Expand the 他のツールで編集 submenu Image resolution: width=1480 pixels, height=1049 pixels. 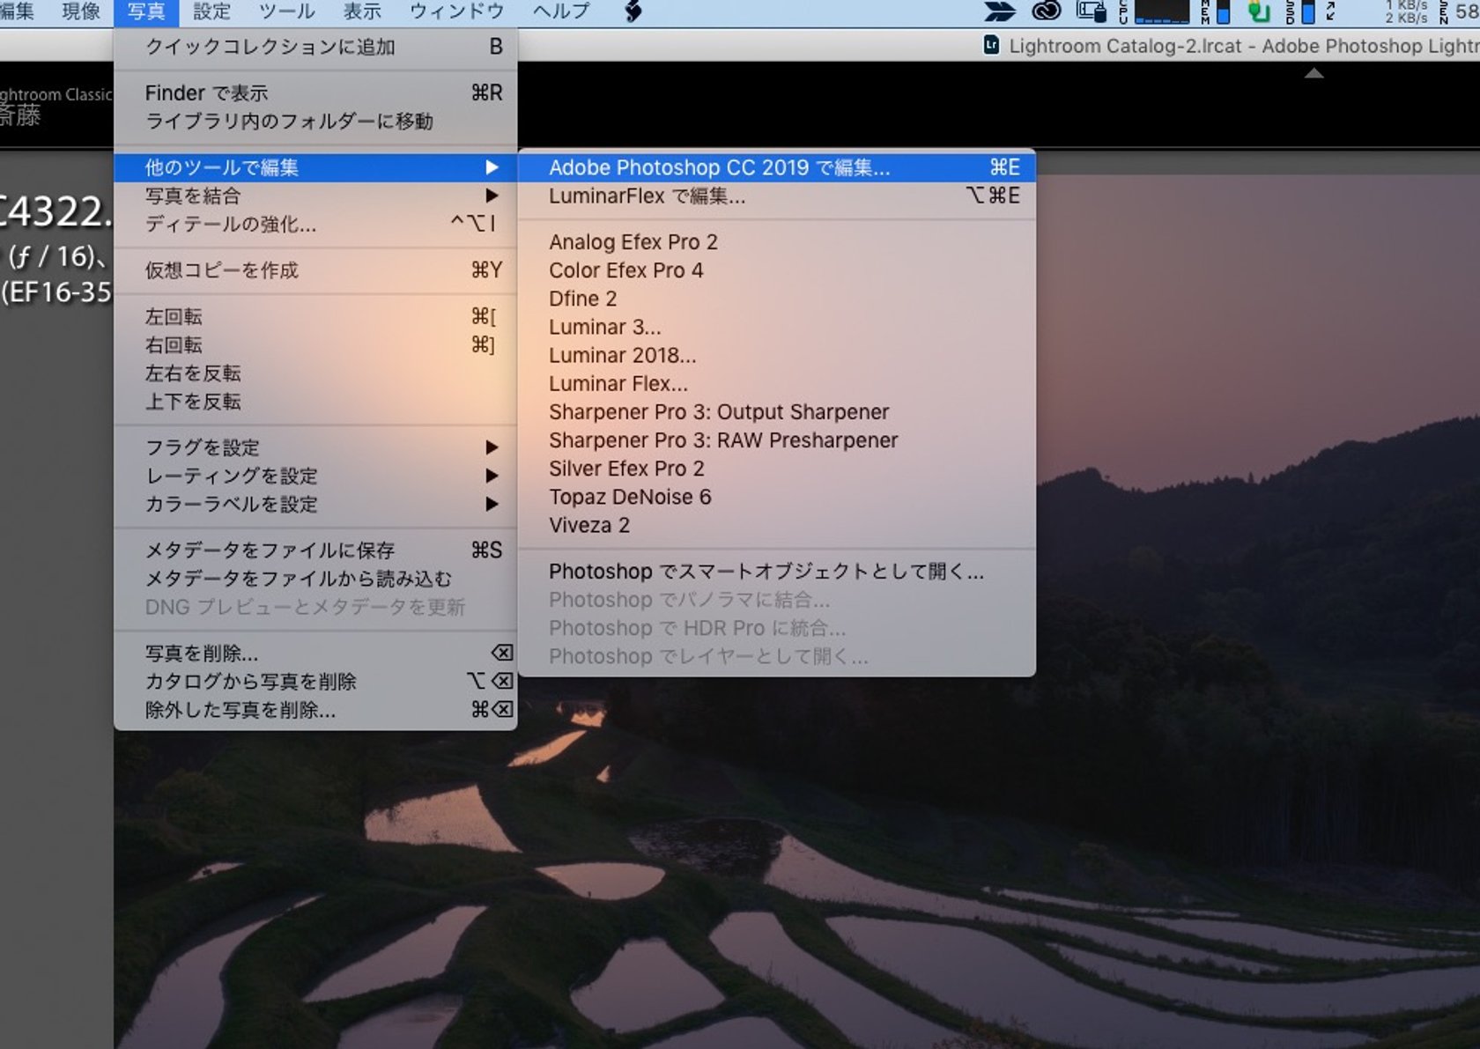pyautogui.click(x=315, y=167)
